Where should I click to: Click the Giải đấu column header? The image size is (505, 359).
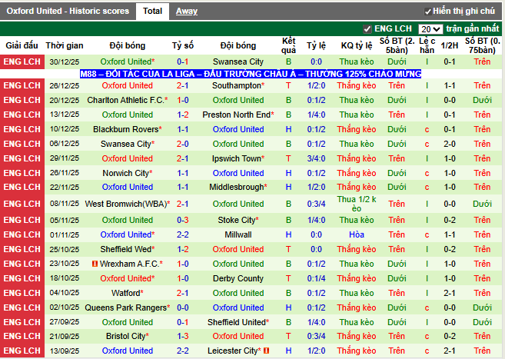[22, 45]
